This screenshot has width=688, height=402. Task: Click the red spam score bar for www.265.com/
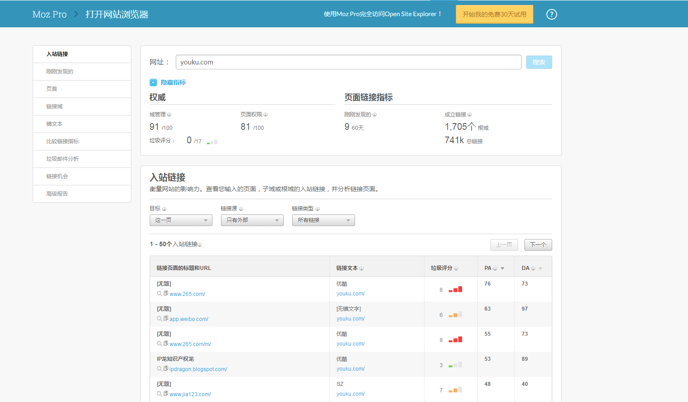click(455, 290)
